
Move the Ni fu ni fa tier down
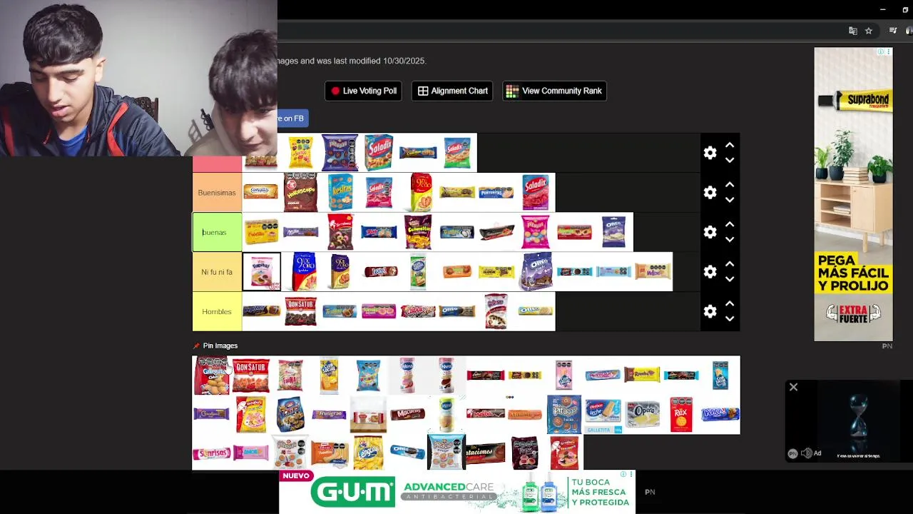pyautogui.click(x=730, y=280)
